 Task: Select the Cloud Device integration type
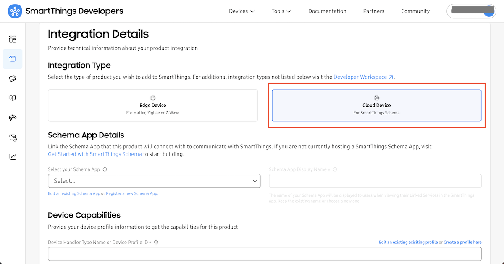tap(377, 106)
